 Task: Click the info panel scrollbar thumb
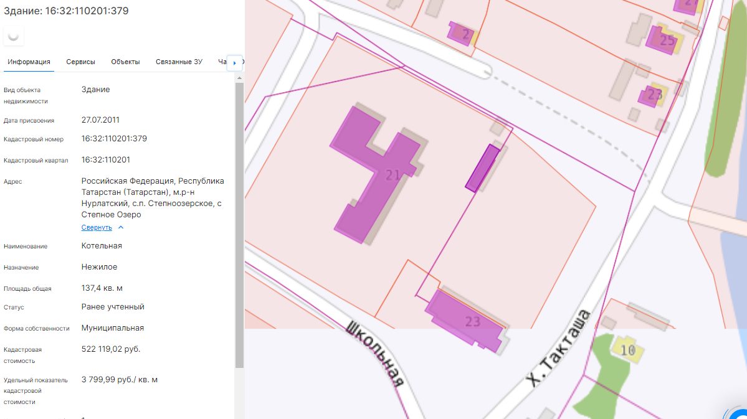pyautogui.click(x=239, y=225)
